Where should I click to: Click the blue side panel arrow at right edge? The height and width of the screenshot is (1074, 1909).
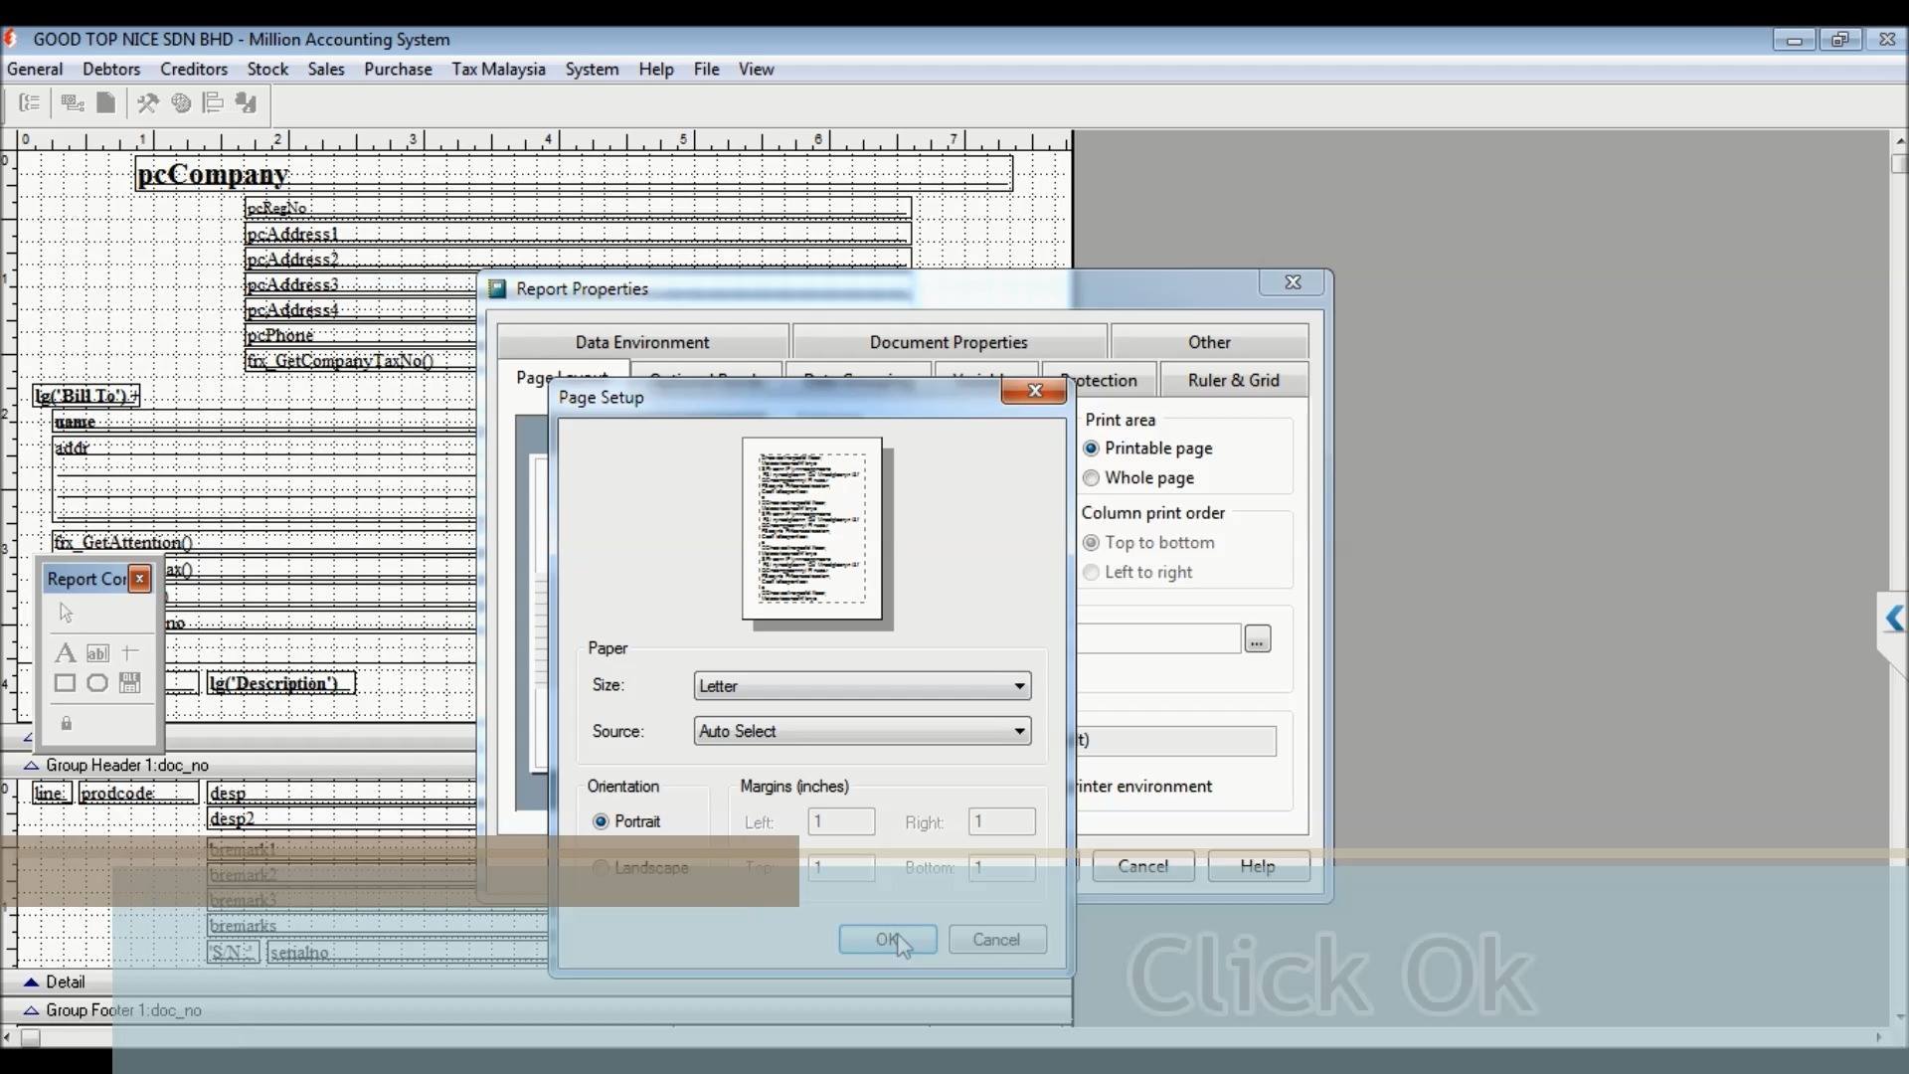click(x=1894, y=619)
